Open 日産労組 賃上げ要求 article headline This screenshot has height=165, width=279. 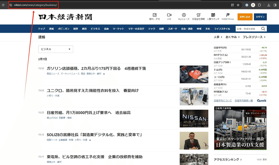point(89,112)
